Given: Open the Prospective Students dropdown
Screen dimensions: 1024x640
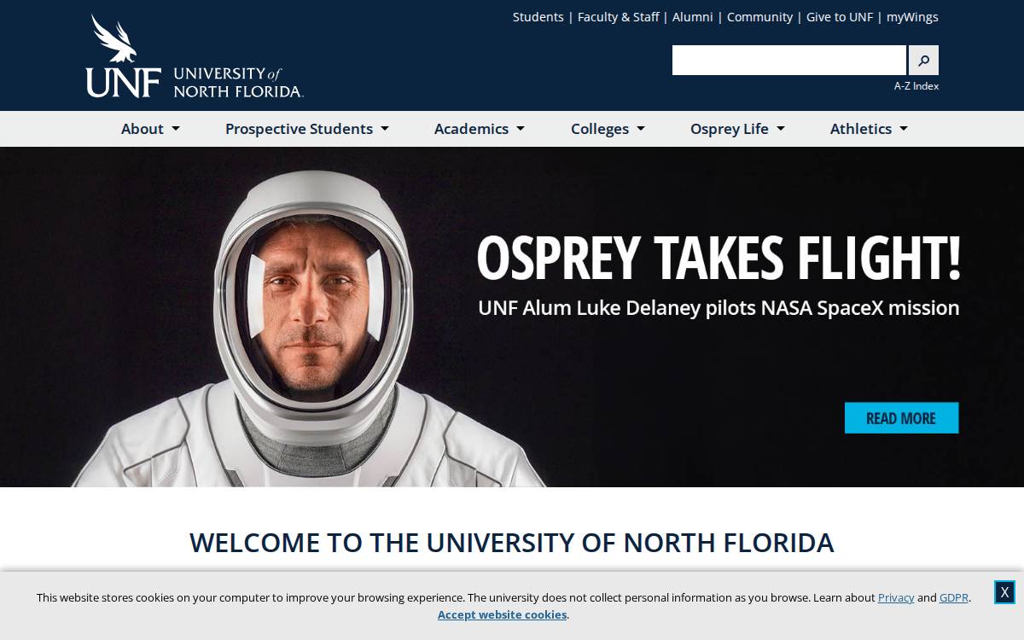Looking at the screenshot, I should point(307,129).
